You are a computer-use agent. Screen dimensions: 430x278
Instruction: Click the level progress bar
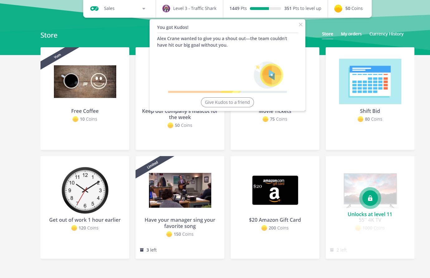coord(265,9)
